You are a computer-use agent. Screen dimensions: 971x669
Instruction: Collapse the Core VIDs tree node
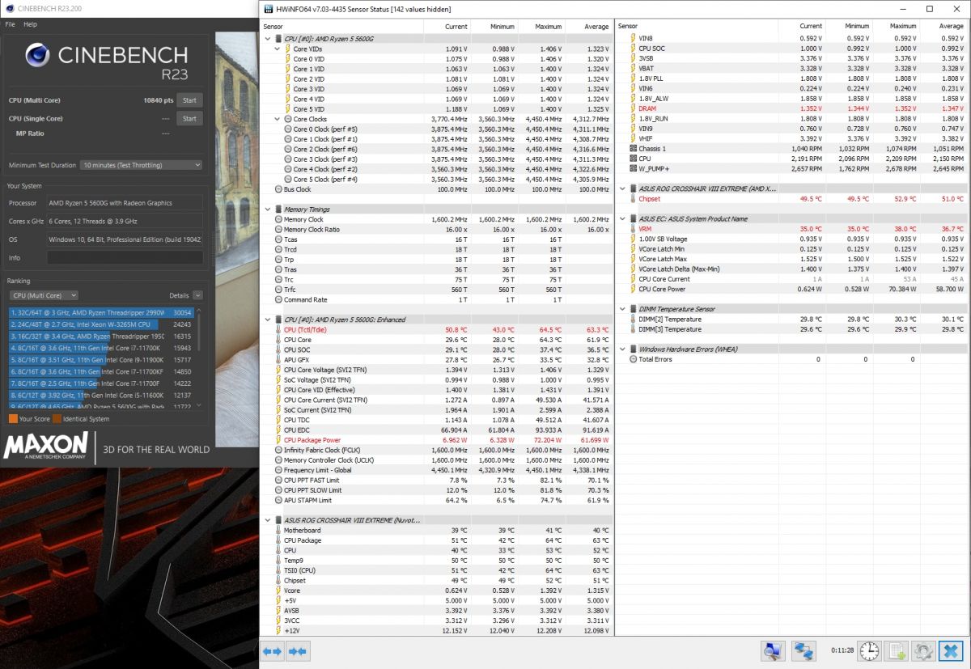pos(277,49)
